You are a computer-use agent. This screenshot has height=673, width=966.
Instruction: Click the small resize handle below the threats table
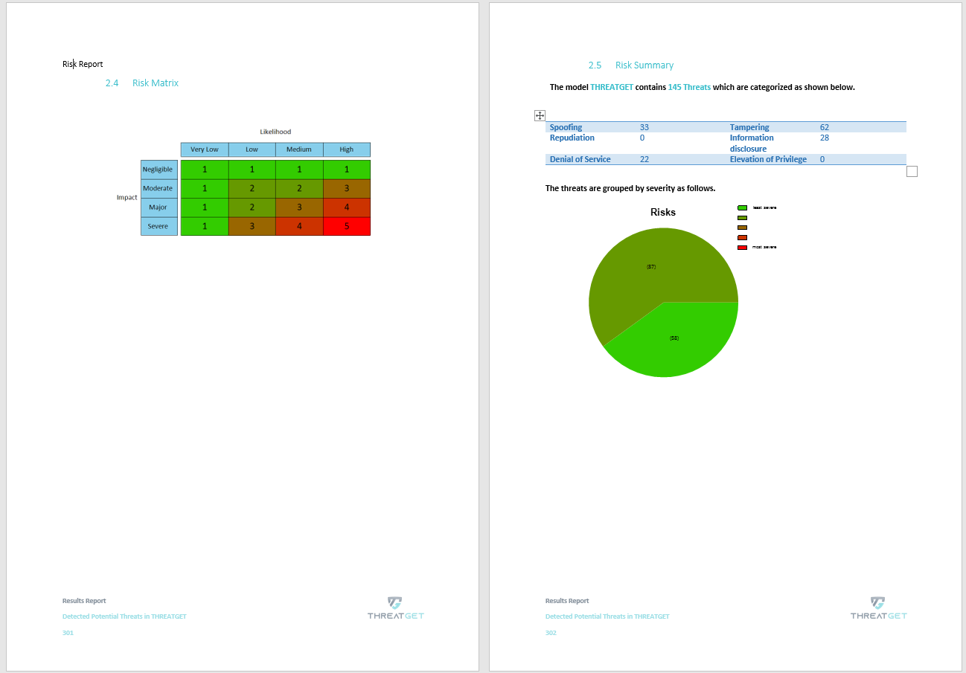tap(912, 171)
